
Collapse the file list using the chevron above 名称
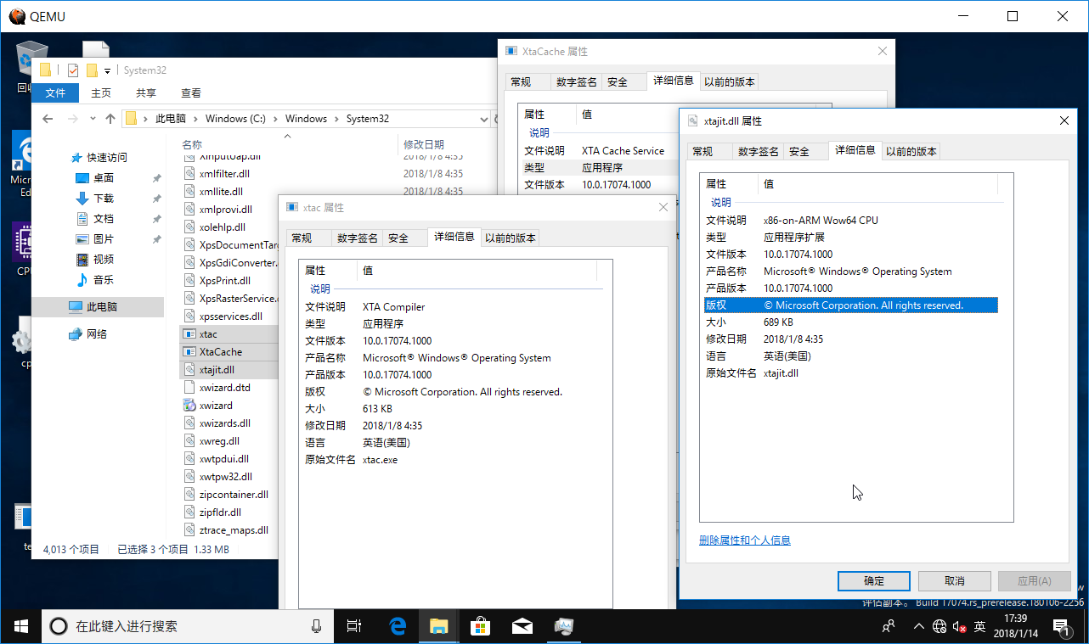286,136
